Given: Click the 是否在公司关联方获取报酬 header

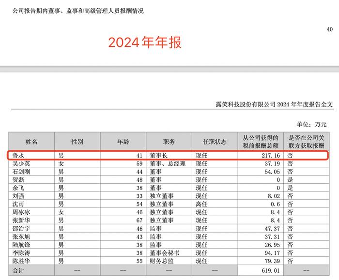Looking at the screenshot, I should pos(307,142).
